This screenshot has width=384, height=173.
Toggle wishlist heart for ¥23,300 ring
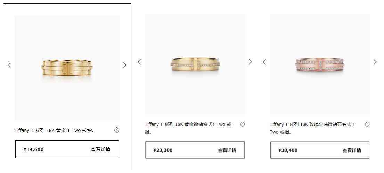click(242, 124)
